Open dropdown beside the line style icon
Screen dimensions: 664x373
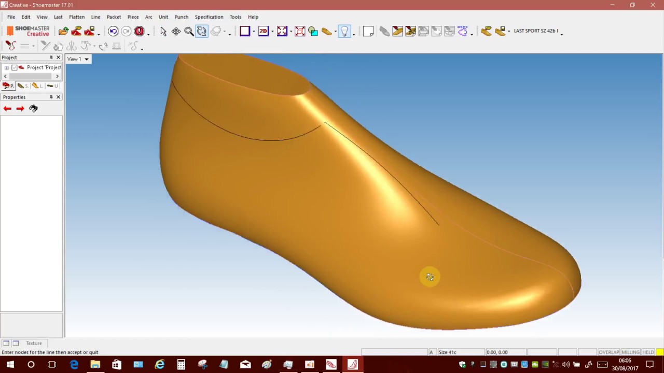[x=33, y=46]
